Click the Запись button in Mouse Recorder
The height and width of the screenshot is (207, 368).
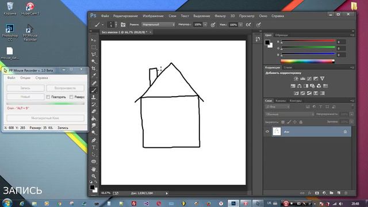[25, 88]
